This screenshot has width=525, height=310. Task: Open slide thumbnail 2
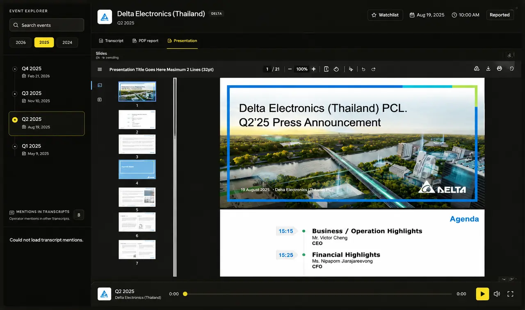137,119
